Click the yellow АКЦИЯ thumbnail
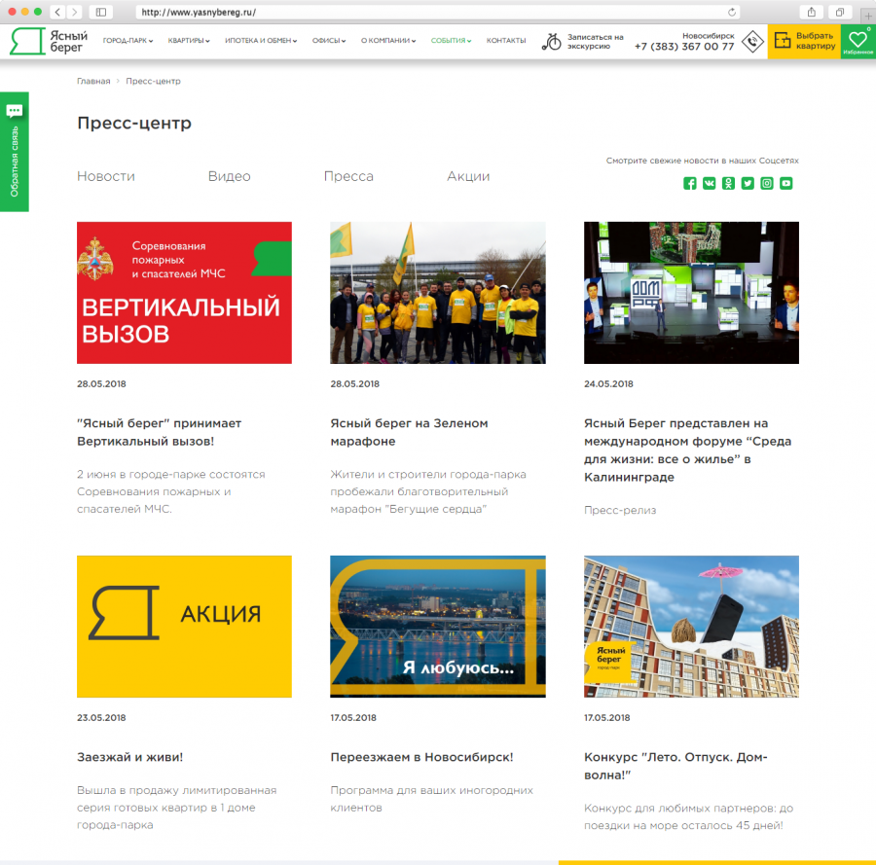This screenshot has height=865, width=876. (184, 627)
